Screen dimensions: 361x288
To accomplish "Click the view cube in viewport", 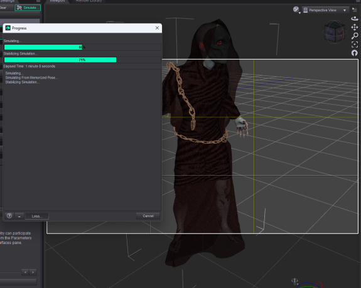I will tap(335, 32).
